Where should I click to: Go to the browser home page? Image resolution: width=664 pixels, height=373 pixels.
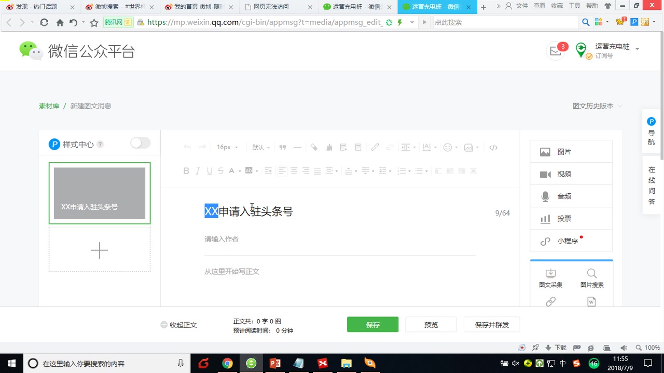coord(60,22)
